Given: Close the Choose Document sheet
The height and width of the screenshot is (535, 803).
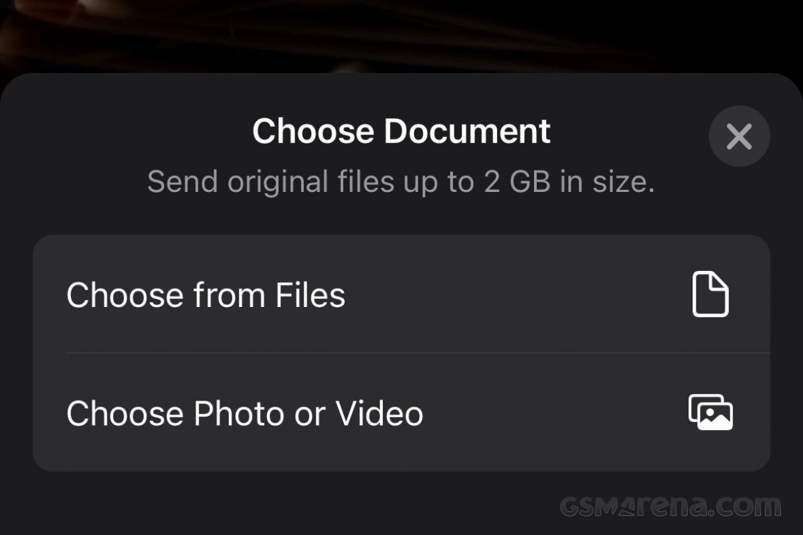Looking at the screenshot, I should point(739,136).
